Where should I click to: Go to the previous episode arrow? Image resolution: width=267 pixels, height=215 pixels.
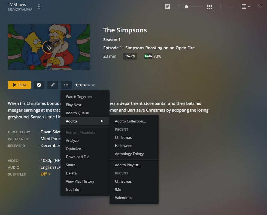[232, 7]
